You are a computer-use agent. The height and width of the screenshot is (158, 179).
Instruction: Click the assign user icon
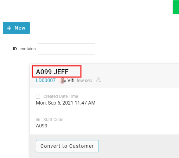[x=98, y=80]
